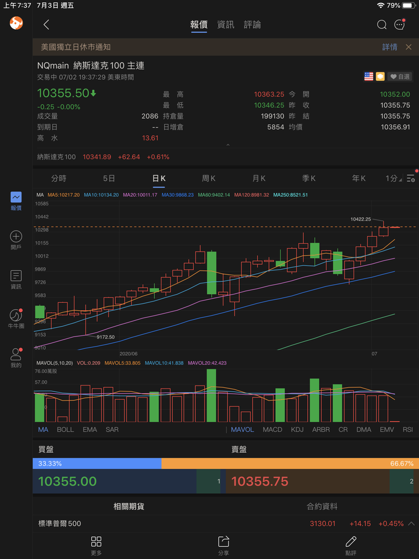Image resolution: width=419 pixels, height=559 pixels.
Task: Check the battery status icon
Action: 409,5
